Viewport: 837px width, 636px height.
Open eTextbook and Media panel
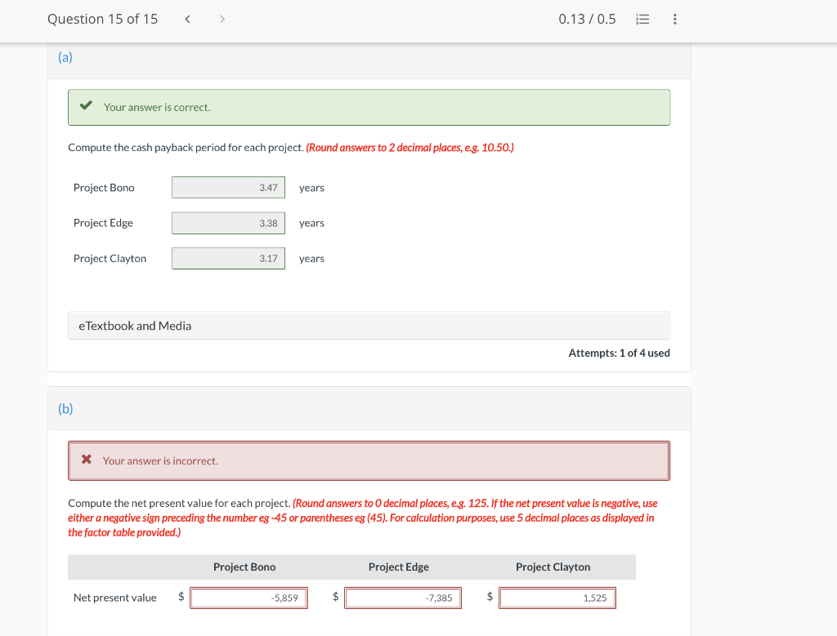[x=135, y=325]
